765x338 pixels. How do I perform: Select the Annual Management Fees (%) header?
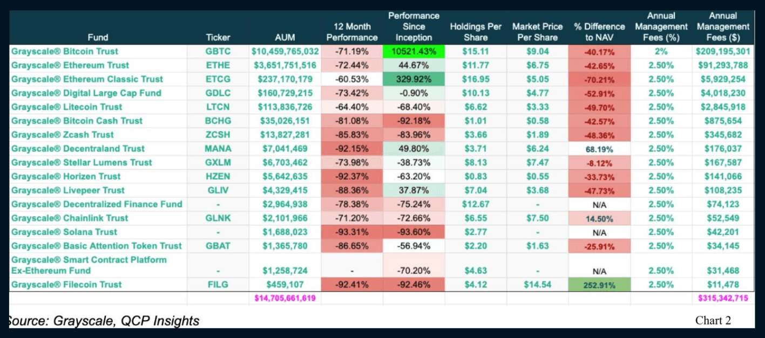661,27
